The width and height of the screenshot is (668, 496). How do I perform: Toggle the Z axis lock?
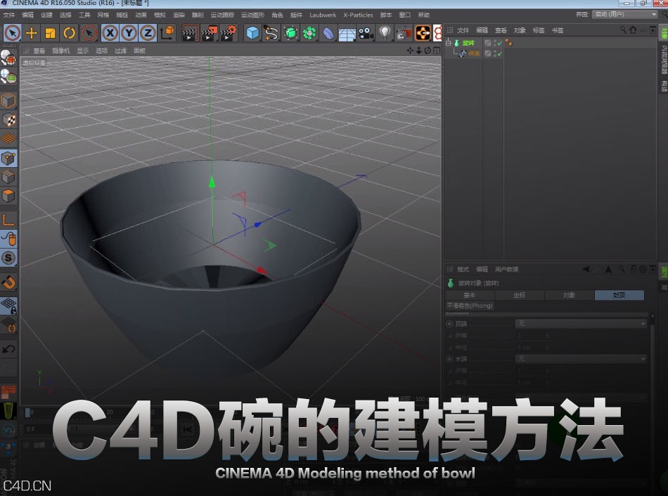click(x=148, y=33)
